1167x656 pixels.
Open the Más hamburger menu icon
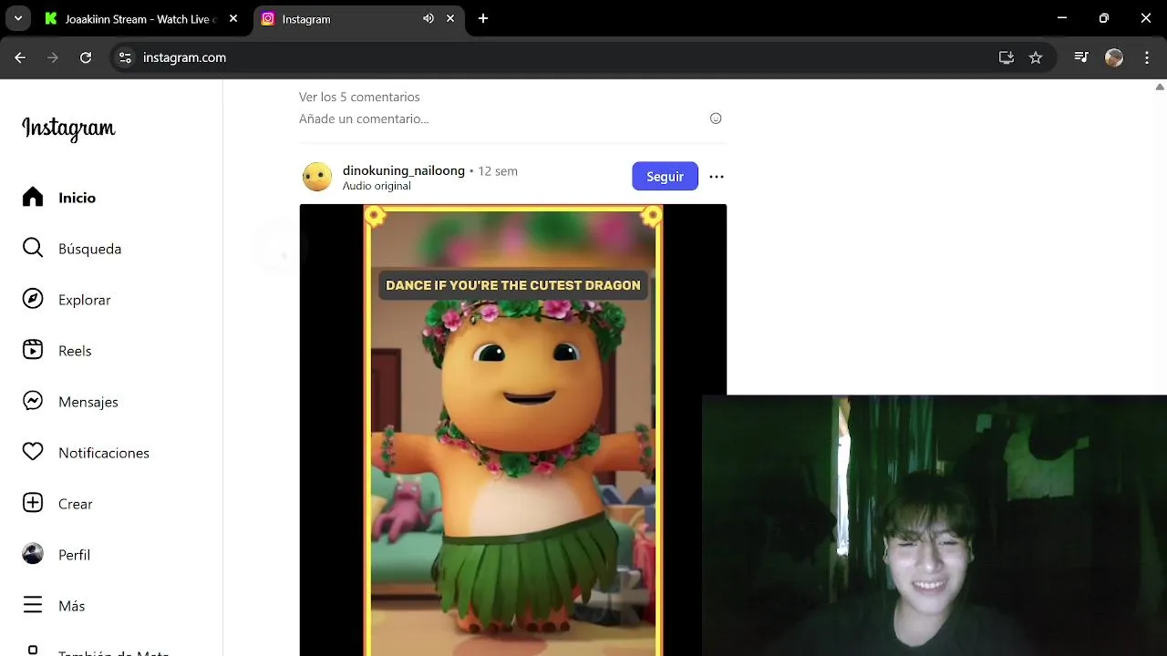pyautogui.click(x=33, y=606)
